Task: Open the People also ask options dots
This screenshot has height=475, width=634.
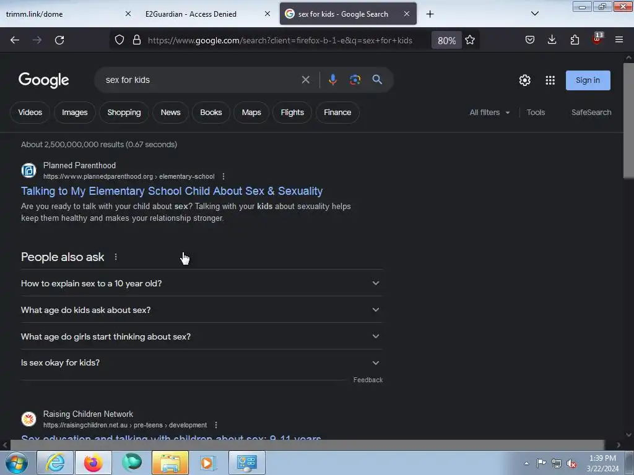Action: click(x=116, y=257)
